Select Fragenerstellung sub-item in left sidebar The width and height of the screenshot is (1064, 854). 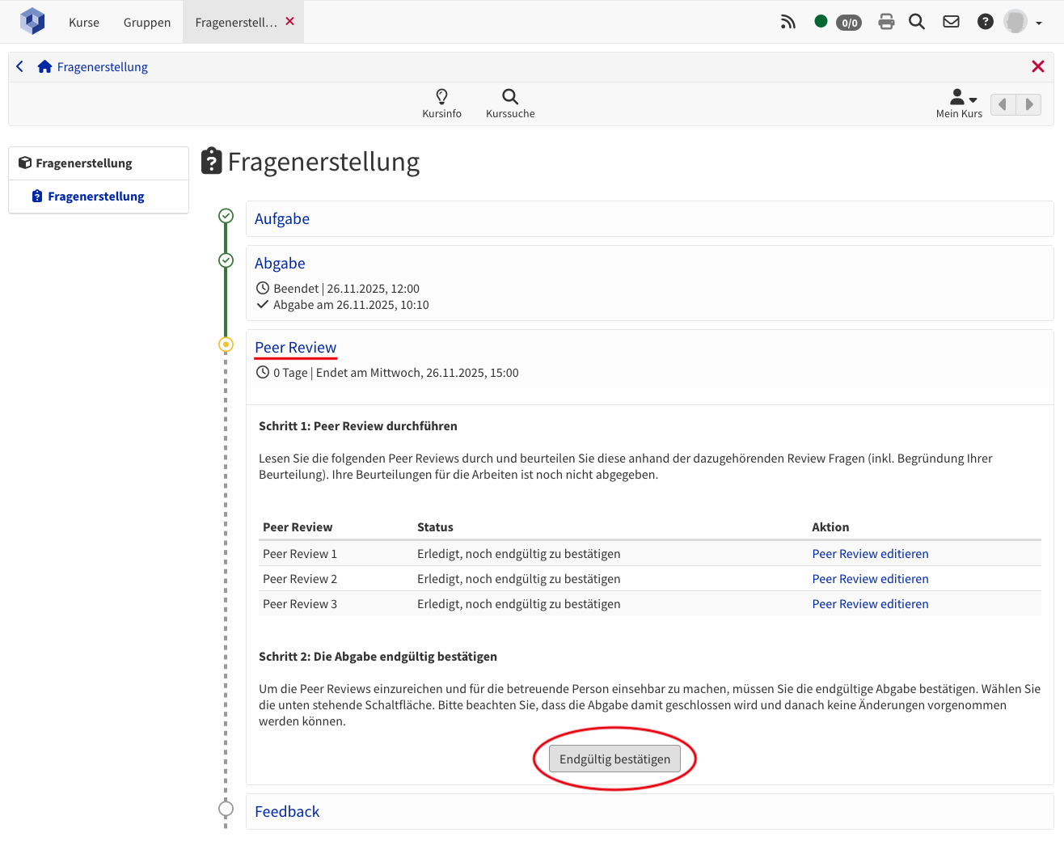[95, 197]
